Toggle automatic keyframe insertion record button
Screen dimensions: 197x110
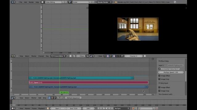[x=133, y=108]
